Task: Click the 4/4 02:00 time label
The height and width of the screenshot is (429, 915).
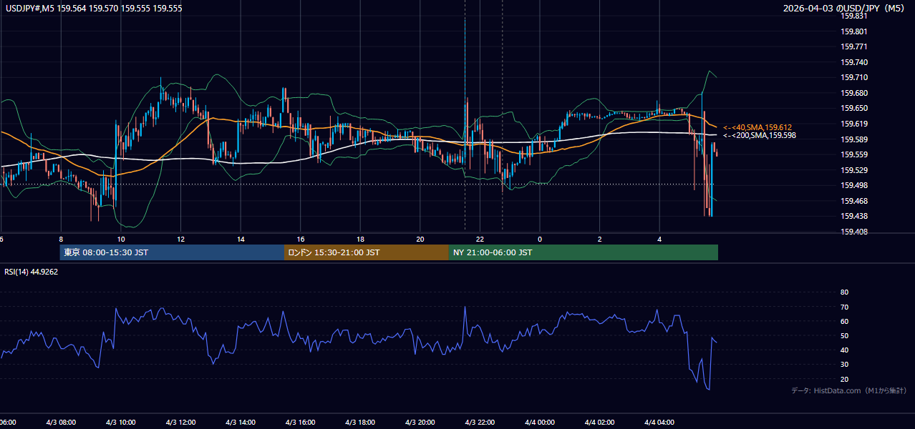Action: (x=600, y=423)
